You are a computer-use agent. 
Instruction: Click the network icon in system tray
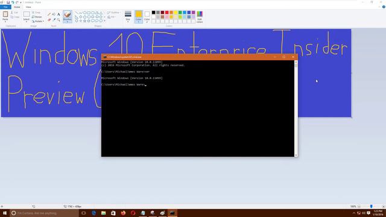pyautogui.click(x=359, y=213)
